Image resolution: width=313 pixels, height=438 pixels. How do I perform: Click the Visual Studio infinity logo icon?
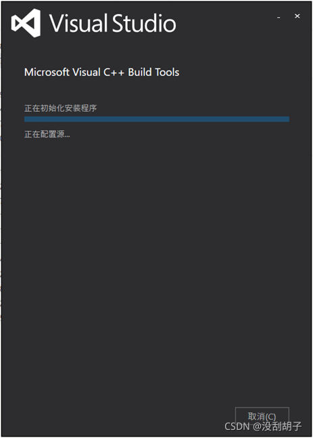click(26, 23)
